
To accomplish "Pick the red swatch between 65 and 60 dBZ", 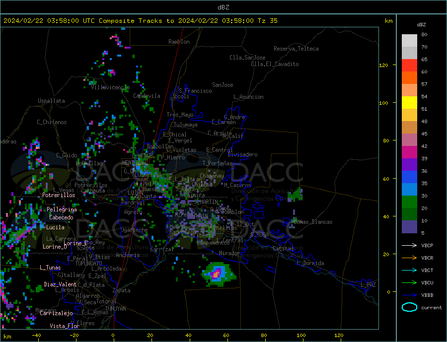I will [x=409, y=65].
